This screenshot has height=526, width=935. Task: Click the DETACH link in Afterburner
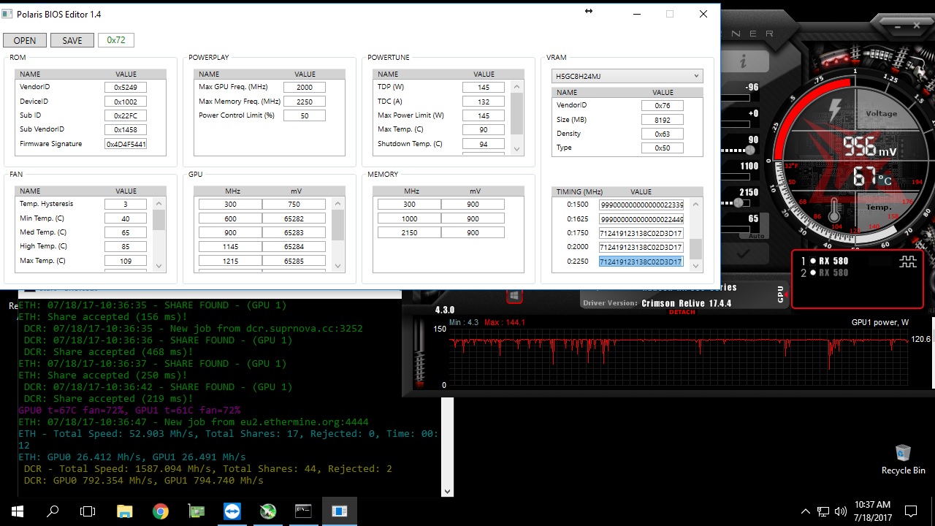pyautogui.click(x=682, y=312)
